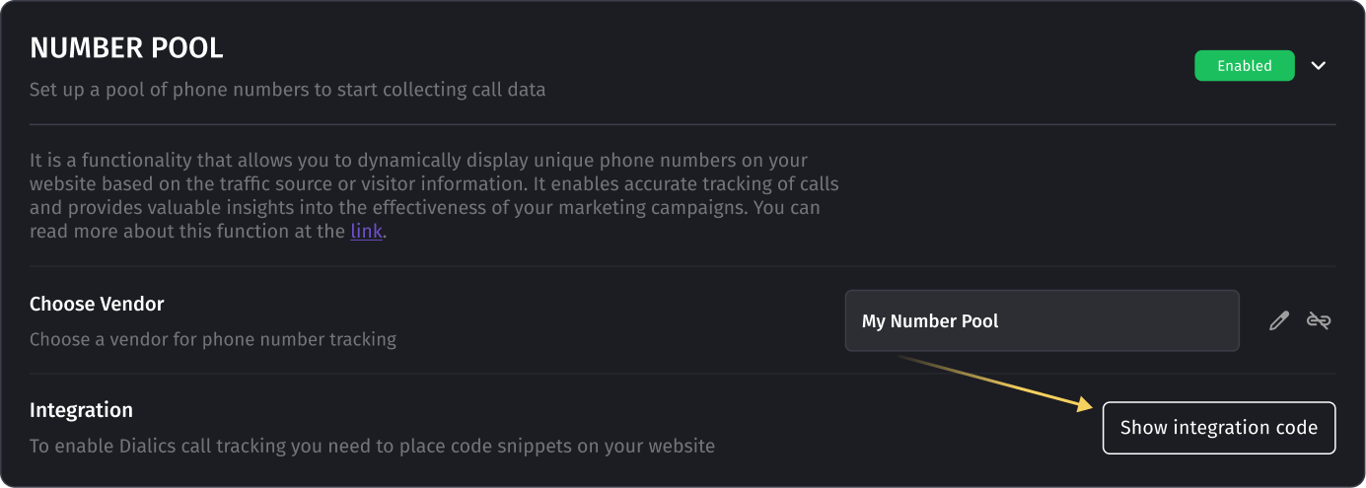Click the Dialics call tracking snippet description
1366x488 pixels.
pos(372,446)
